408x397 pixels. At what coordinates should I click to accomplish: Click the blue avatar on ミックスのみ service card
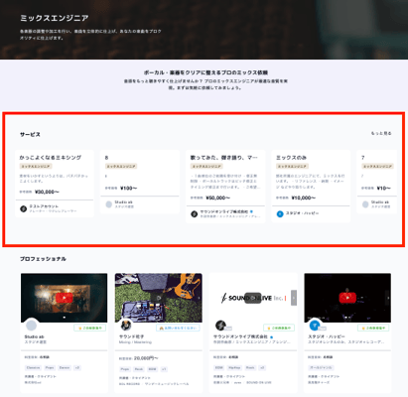[x=280, y=213]
